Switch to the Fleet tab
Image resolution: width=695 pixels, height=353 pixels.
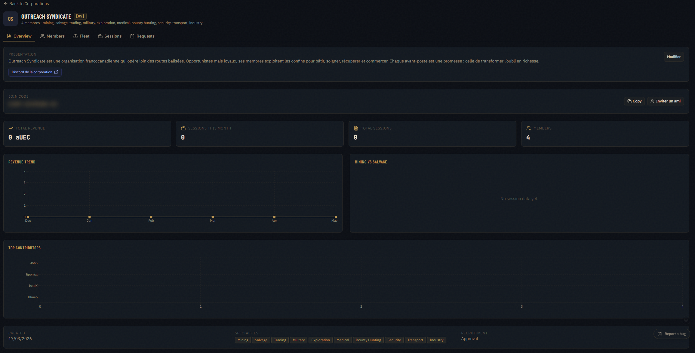pyautogui.click(x=81, y=36)
